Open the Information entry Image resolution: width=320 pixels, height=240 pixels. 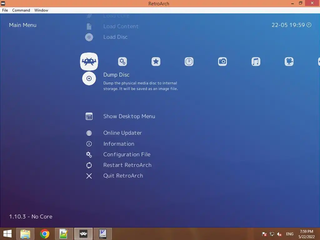[x=119, y=144]
